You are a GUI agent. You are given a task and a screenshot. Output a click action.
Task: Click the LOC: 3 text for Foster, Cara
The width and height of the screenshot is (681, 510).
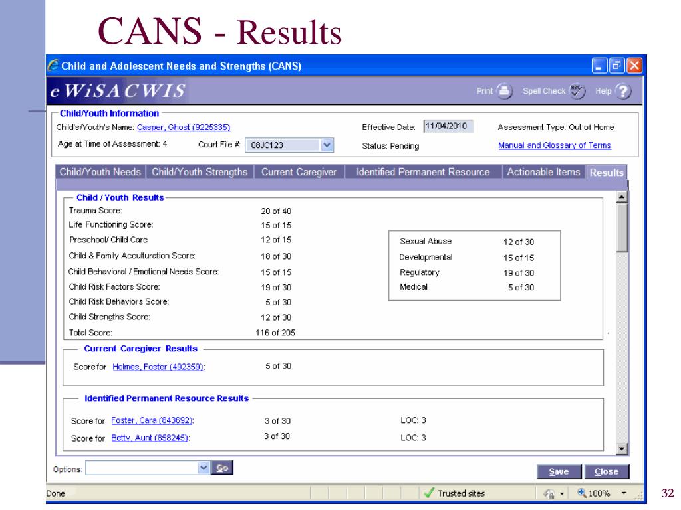(413, 420)
